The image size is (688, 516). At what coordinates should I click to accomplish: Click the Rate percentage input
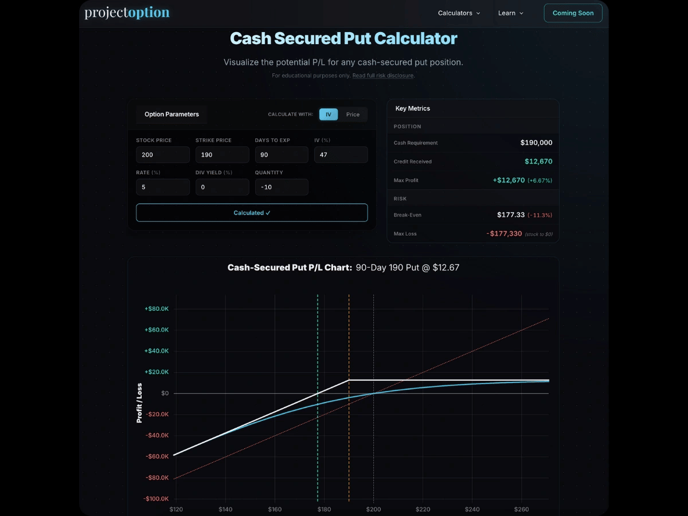tap(163, 187)
